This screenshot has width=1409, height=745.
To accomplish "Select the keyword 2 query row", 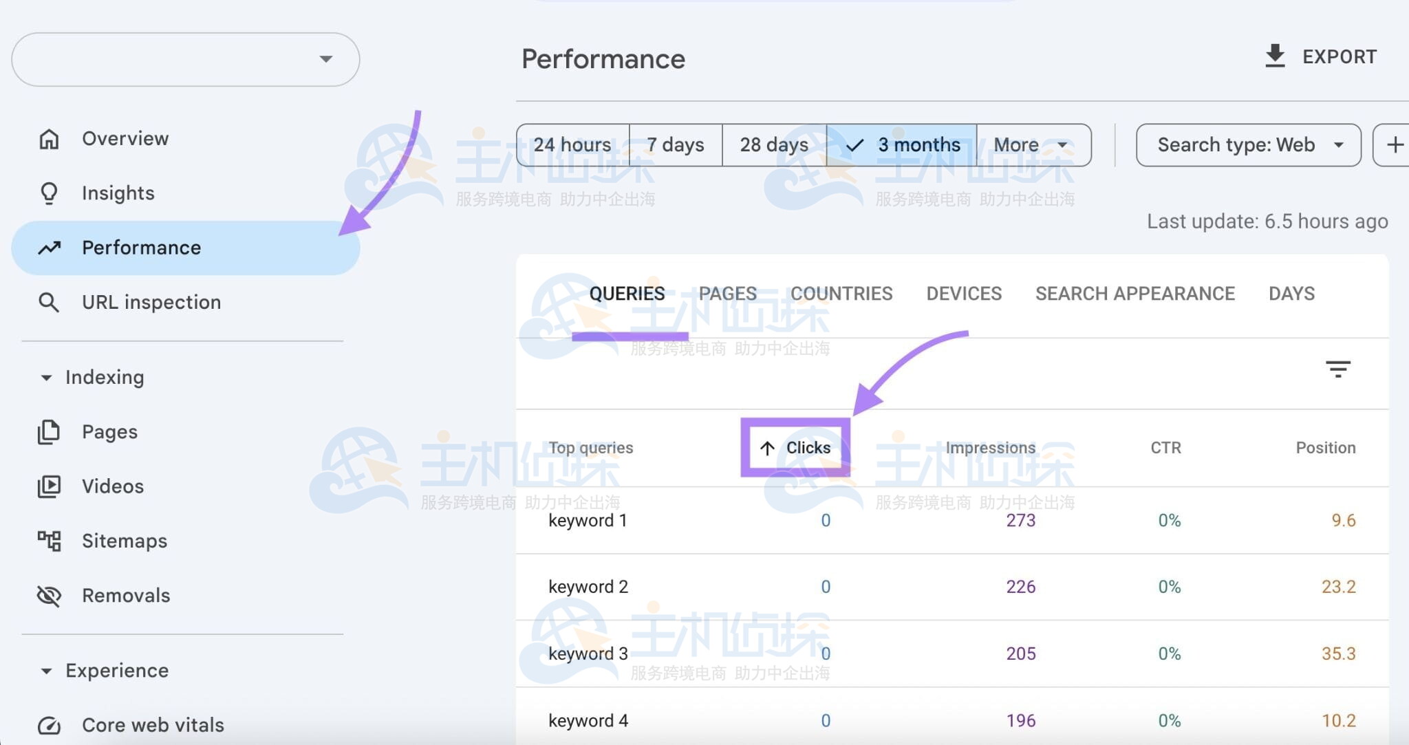I will (952, 587).
